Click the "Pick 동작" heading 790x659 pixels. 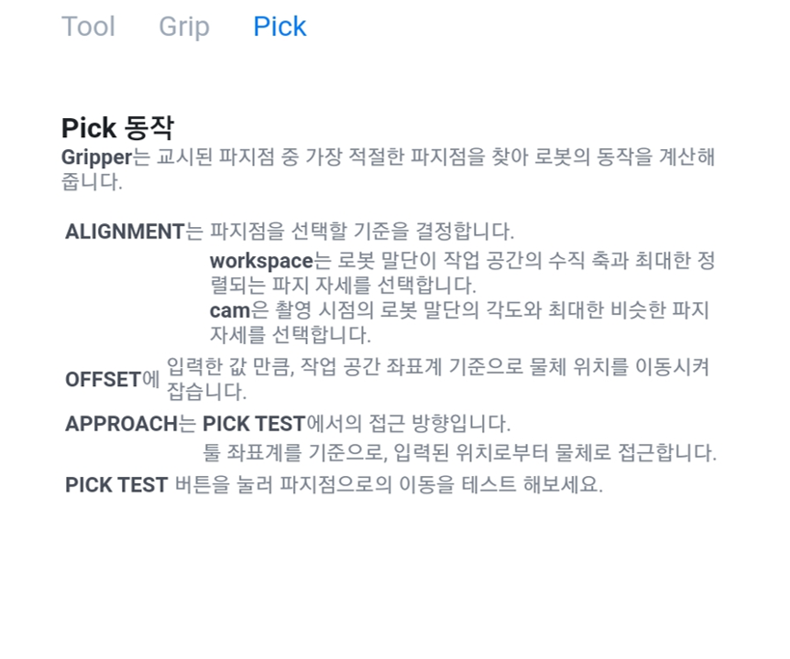pyautogui.click(x=117, y=128)
